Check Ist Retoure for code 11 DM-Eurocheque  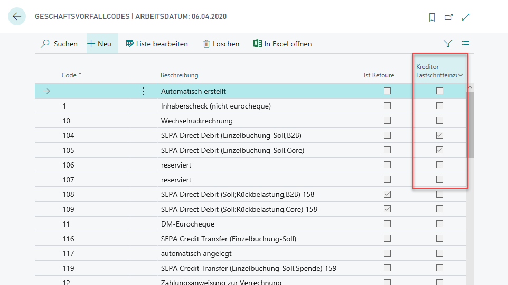point(387,223)
